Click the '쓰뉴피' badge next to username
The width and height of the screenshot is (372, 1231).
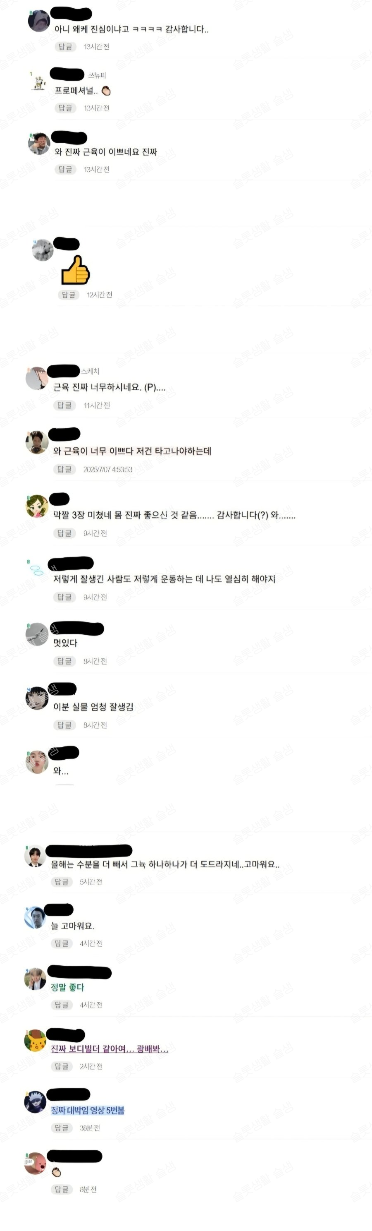tap(97, 75)
